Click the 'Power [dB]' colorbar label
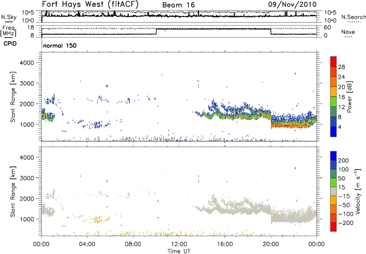The image size is (366, 254). point(350,97)
